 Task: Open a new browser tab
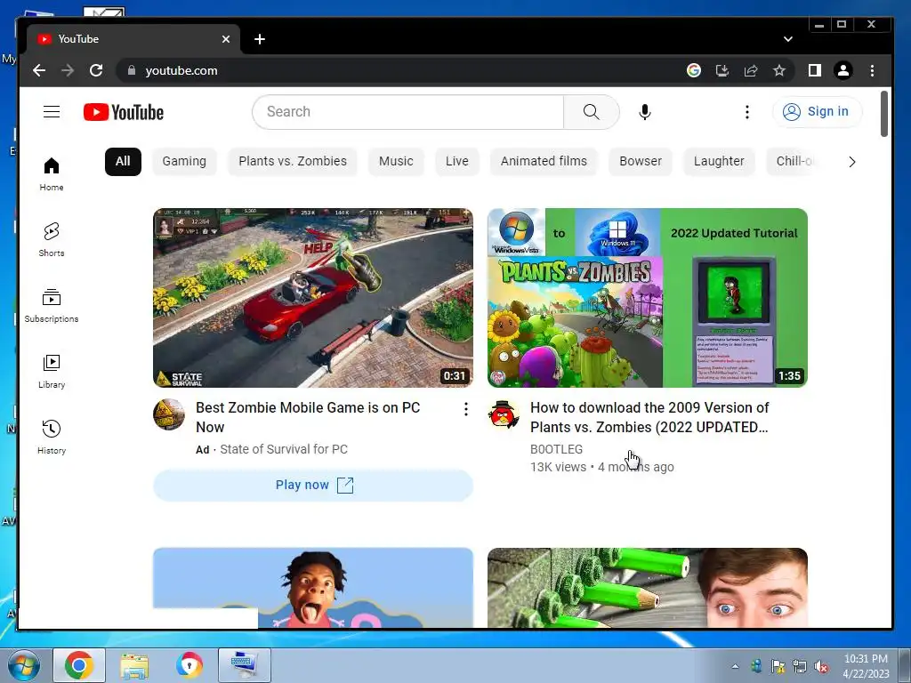coord(260,39)
